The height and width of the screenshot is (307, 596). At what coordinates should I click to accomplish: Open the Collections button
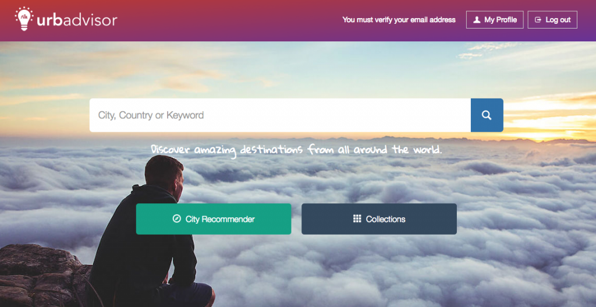379,218
